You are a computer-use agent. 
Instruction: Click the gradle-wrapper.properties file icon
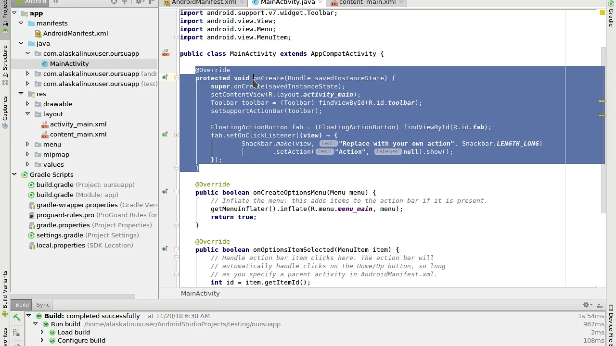point(31,205)
